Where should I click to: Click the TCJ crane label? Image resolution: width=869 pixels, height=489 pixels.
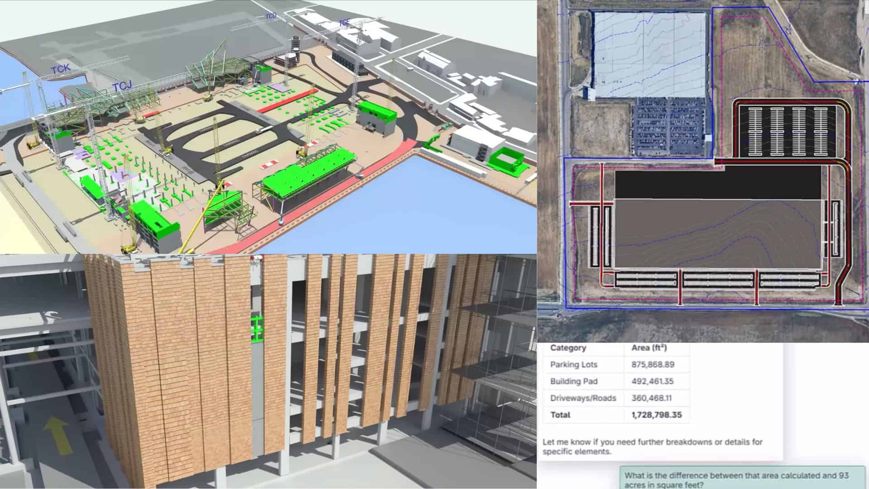(121, 87)
